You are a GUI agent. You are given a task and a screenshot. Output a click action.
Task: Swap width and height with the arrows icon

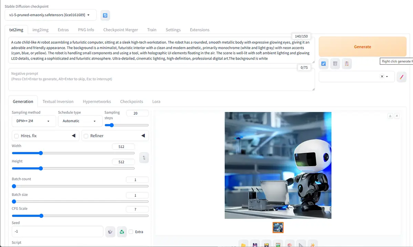[x=144, y=158]
